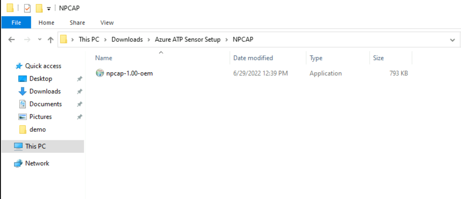Screen dimensions: 461x199
Task: Click the Up one level arrow
Action: pos(50,40)
